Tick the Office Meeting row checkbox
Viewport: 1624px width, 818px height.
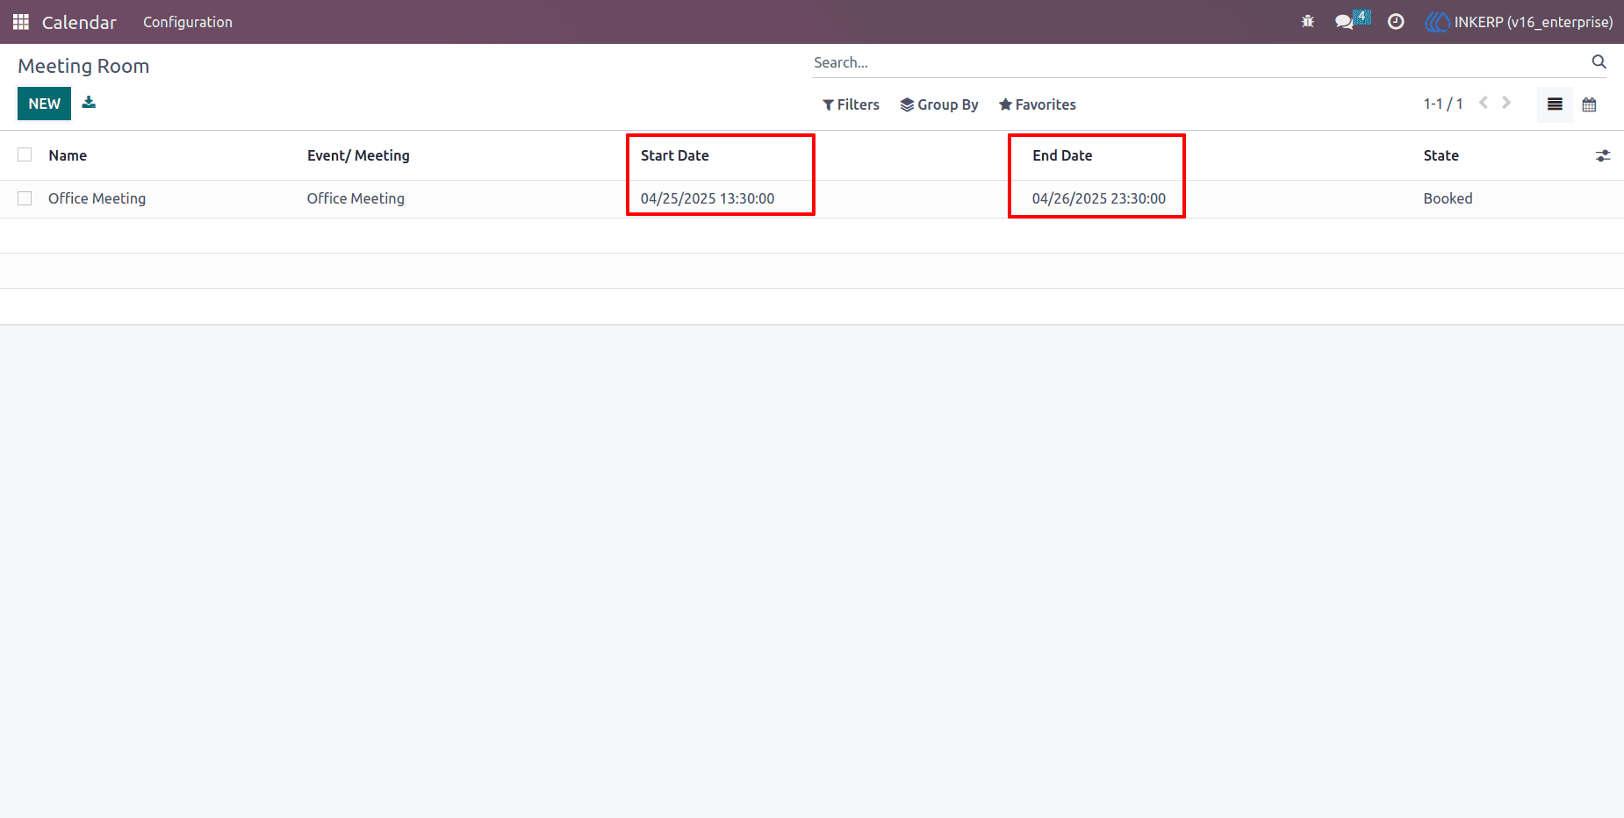point(25,198)
